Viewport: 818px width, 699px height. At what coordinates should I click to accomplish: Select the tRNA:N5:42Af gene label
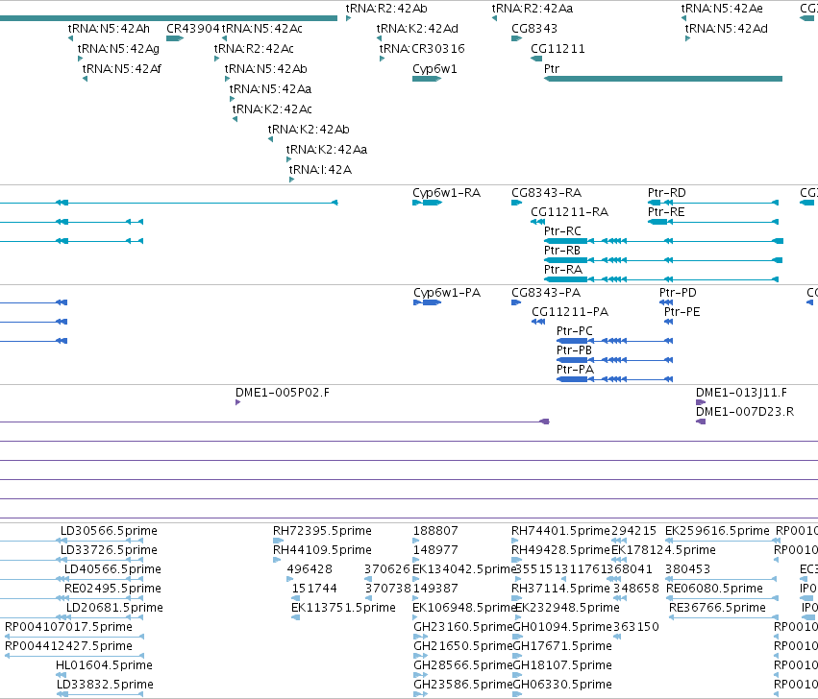[x=121, y=69]
